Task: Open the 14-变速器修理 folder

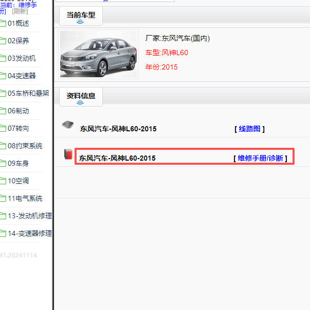Action: tap(30, 233)
